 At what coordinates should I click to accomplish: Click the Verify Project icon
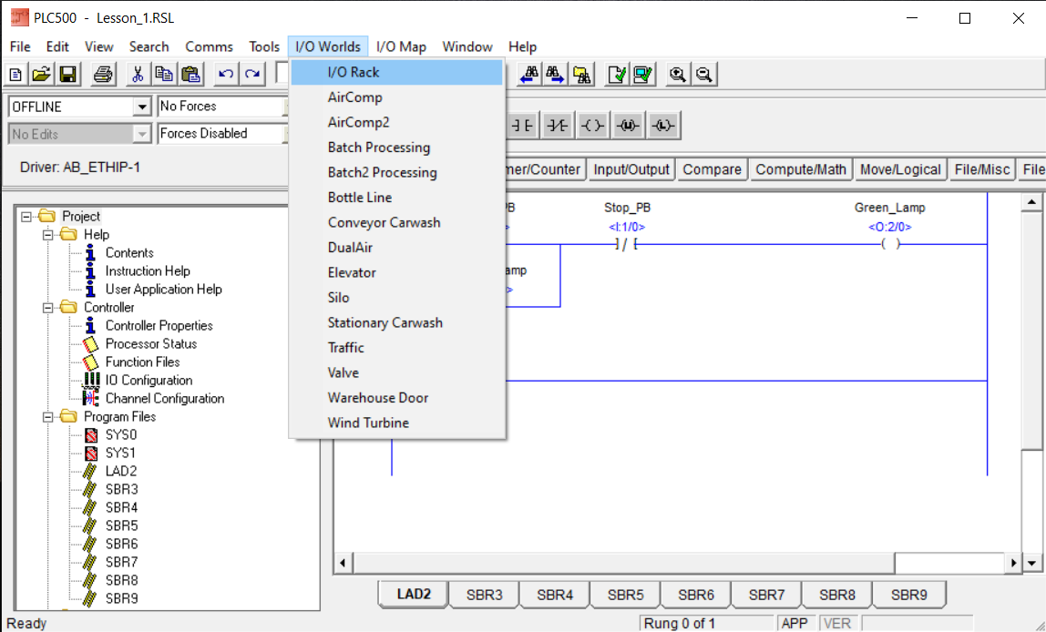[643, 74]
